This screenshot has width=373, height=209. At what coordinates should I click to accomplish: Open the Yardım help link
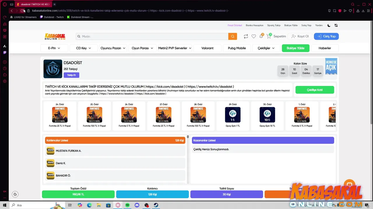coord(319,25)
